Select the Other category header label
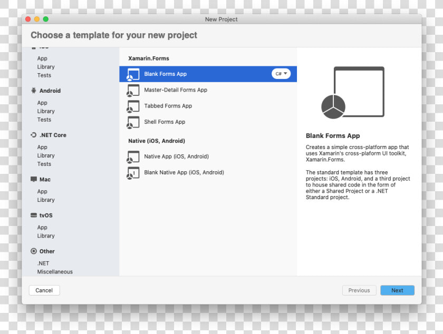Image resolution: width=443 pixels, height=334 pixels. click(47, 251)
